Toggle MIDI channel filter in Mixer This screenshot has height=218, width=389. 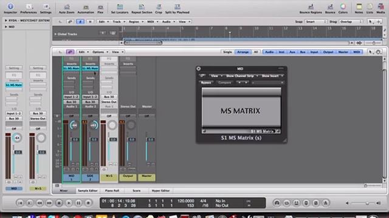pos(357,52)
